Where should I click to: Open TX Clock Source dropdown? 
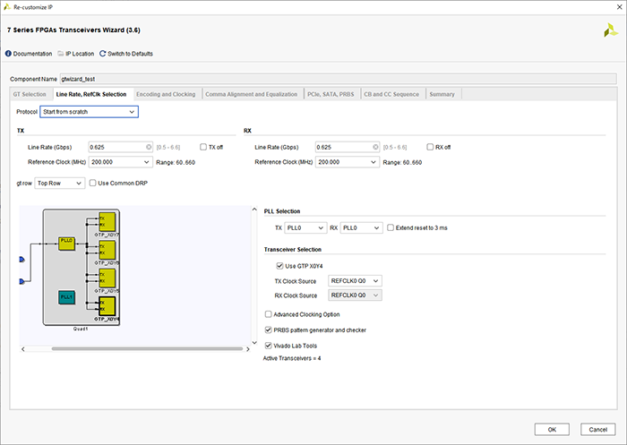tap(355, 281)
